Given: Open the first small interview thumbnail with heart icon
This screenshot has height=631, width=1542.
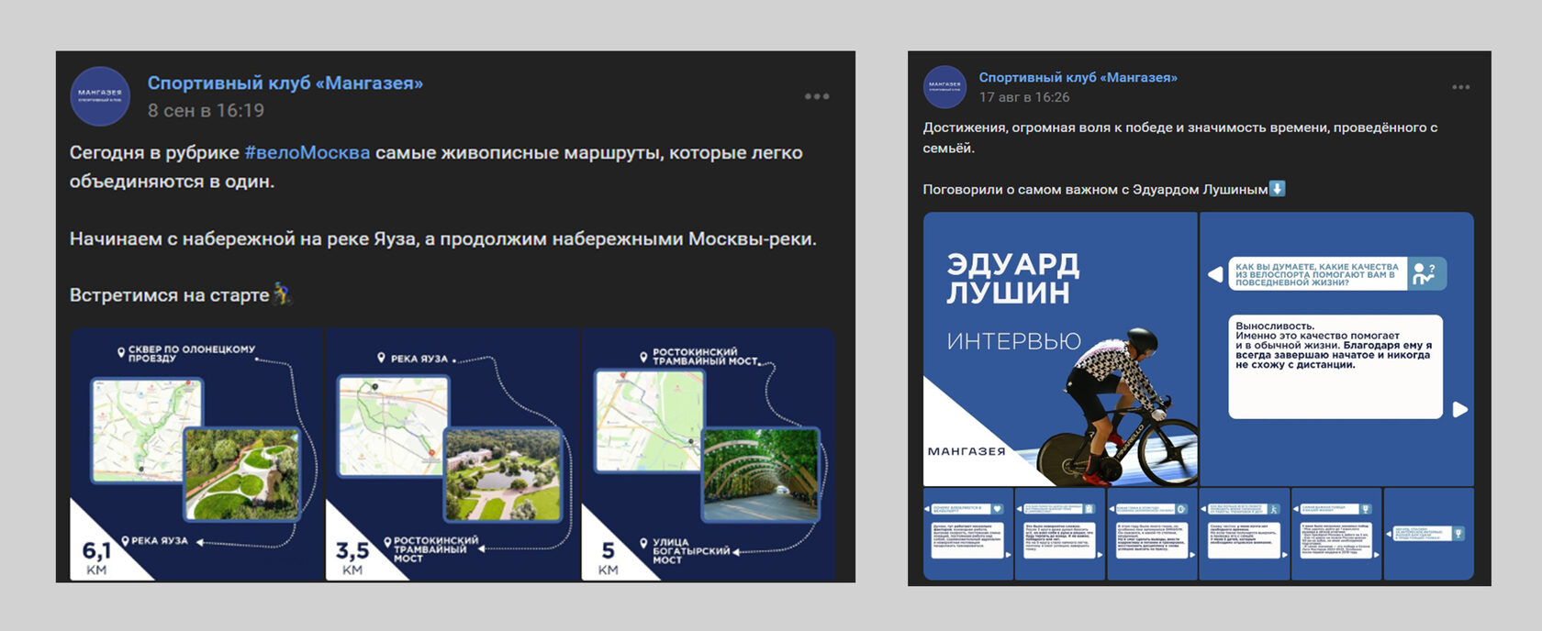Looking at the screenshot, I should 967,534.
